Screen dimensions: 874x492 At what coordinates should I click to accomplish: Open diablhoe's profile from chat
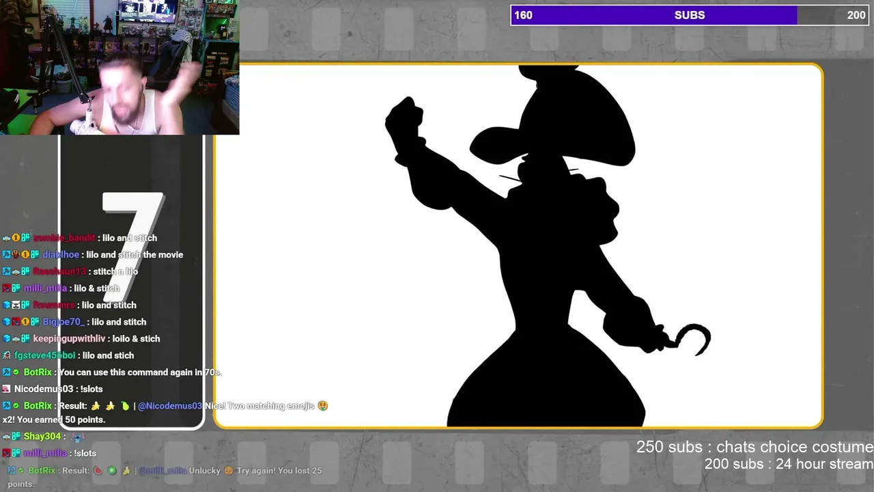click(61, 255)
